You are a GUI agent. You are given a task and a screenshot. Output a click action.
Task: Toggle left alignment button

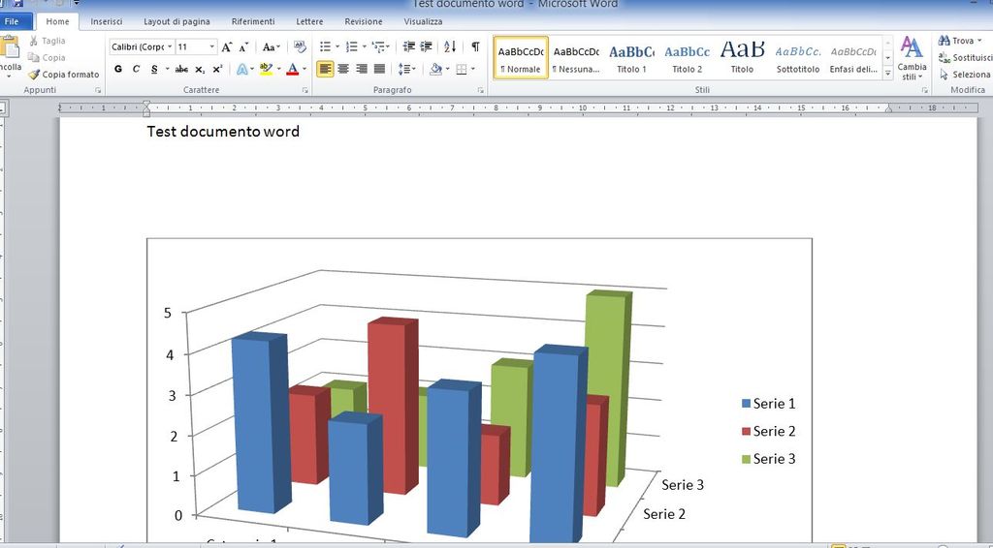click(x=326, y=69)
